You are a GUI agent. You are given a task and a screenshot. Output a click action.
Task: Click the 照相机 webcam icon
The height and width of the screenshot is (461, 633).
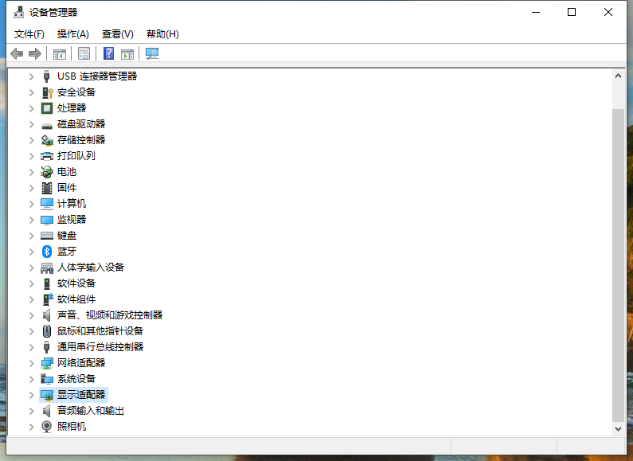47,427
